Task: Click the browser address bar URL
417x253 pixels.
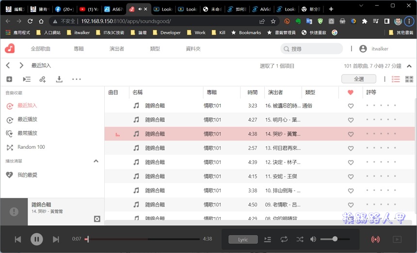Action: click(x=126, y=21)
